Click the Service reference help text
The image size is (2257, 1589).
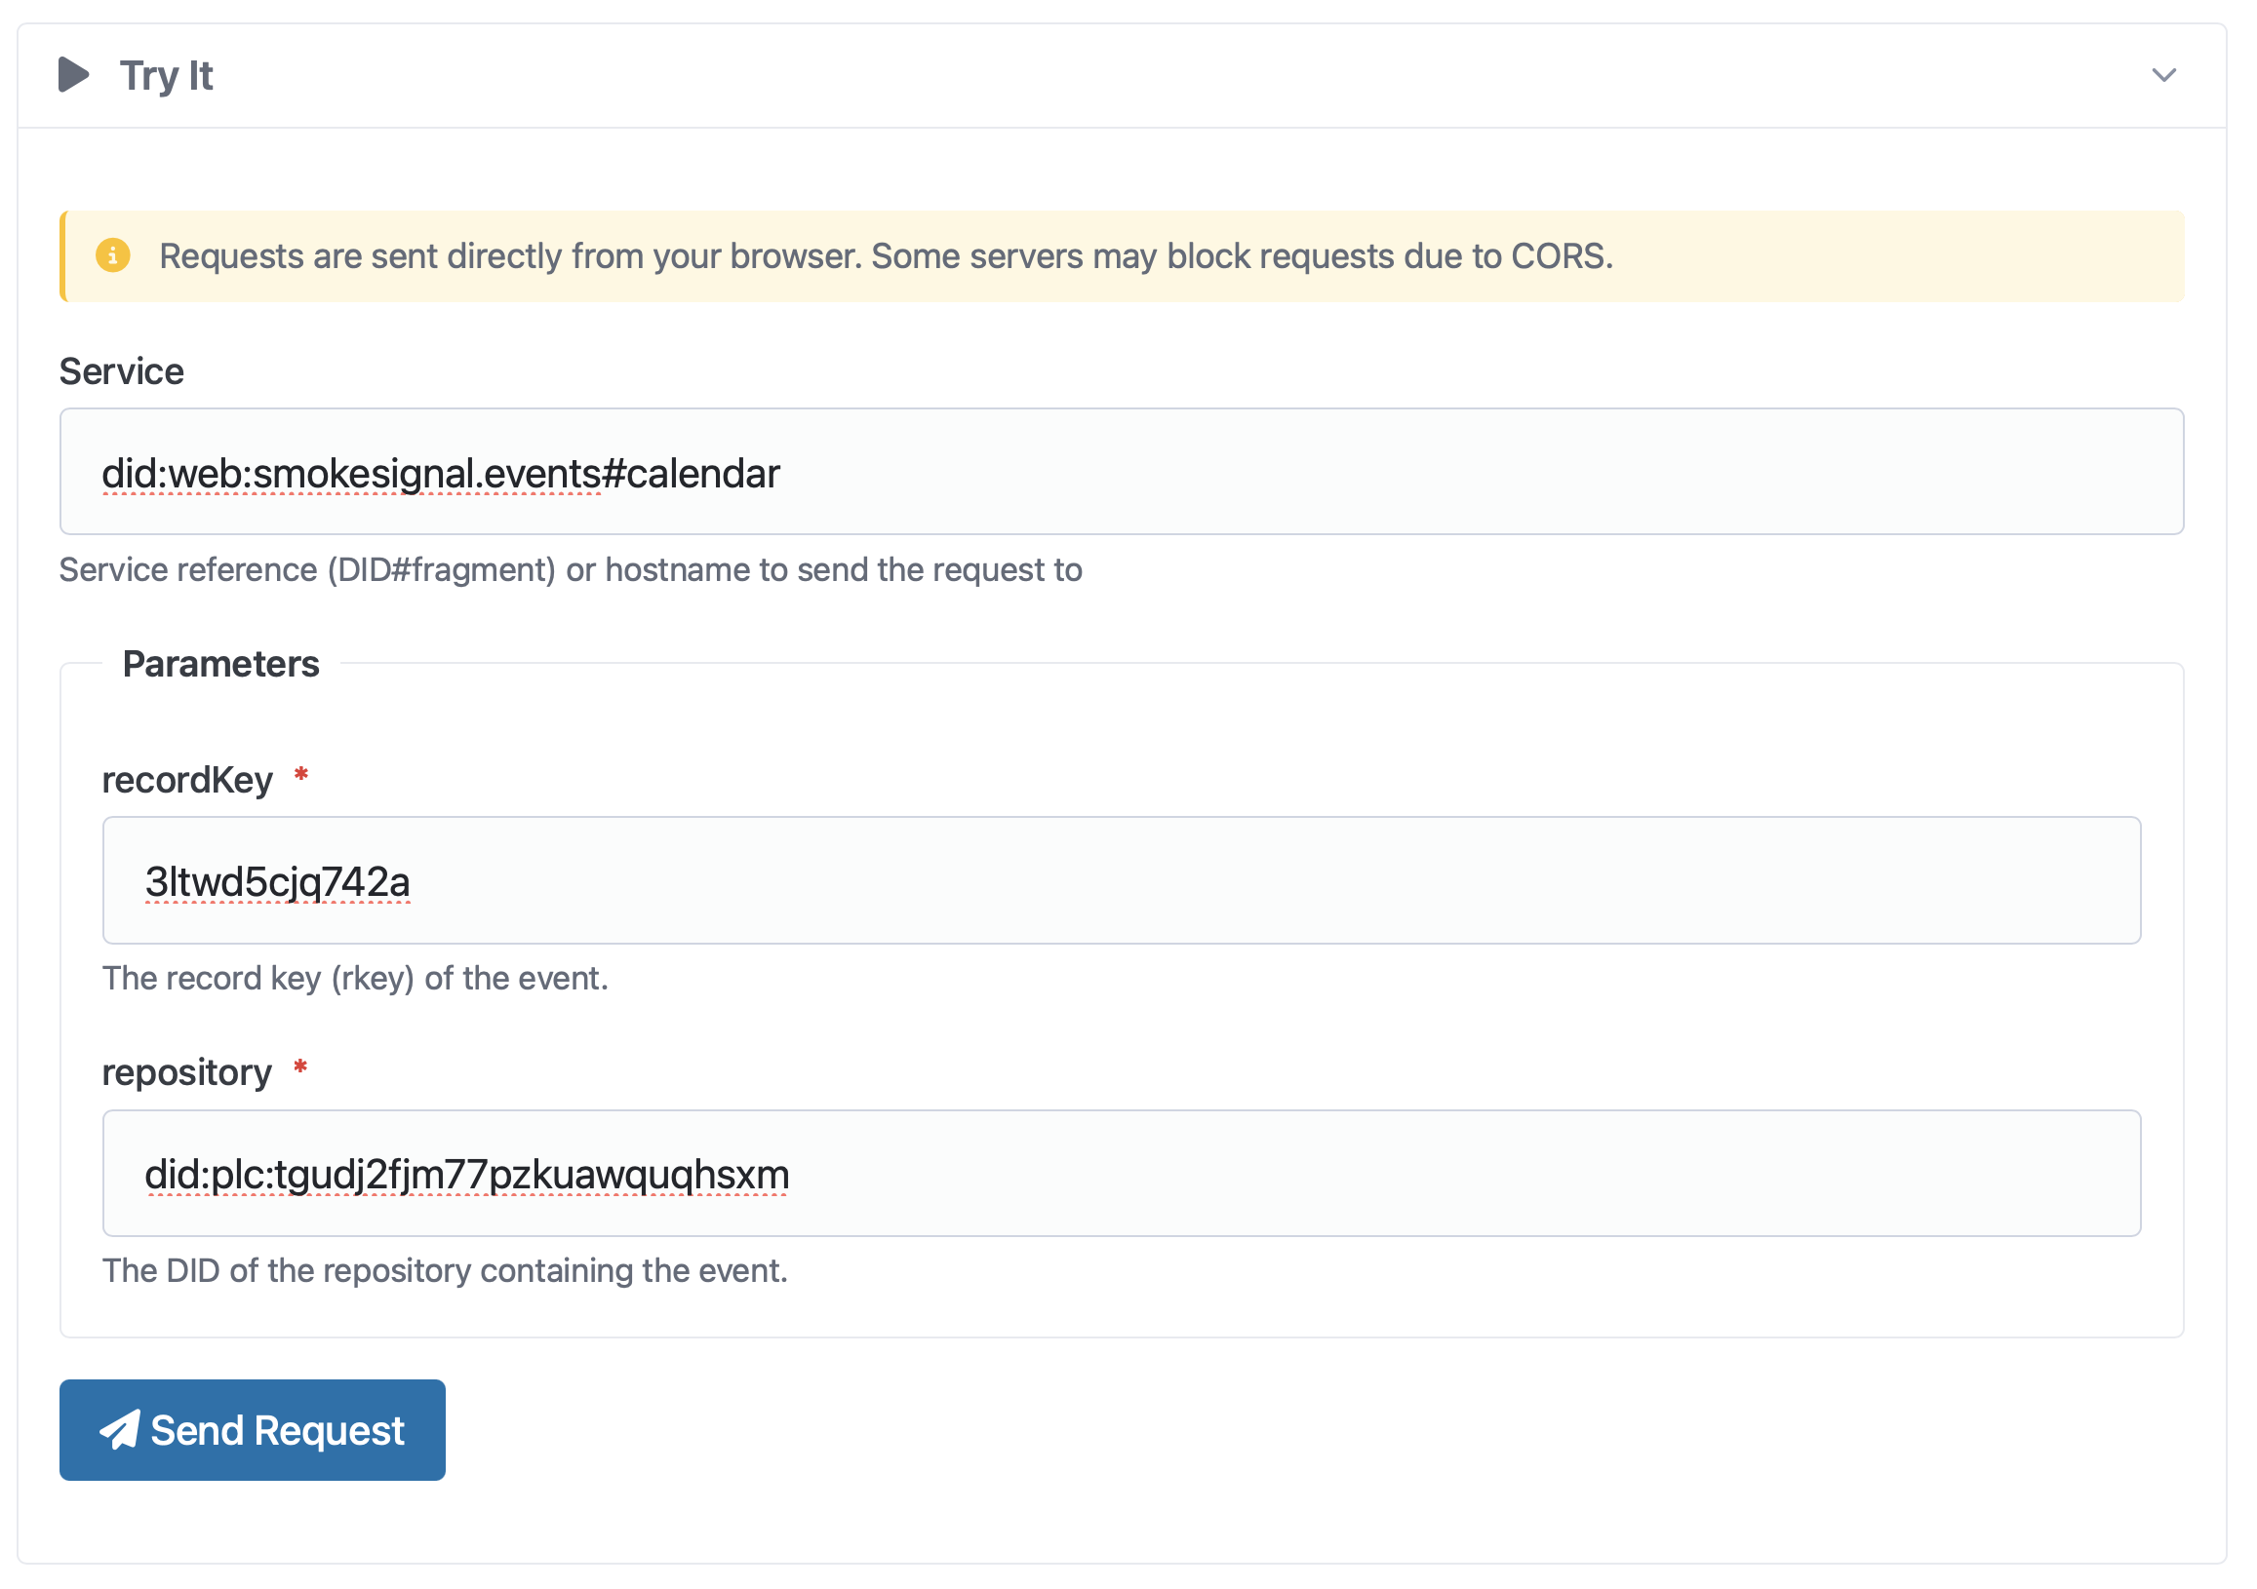(571, 570)
